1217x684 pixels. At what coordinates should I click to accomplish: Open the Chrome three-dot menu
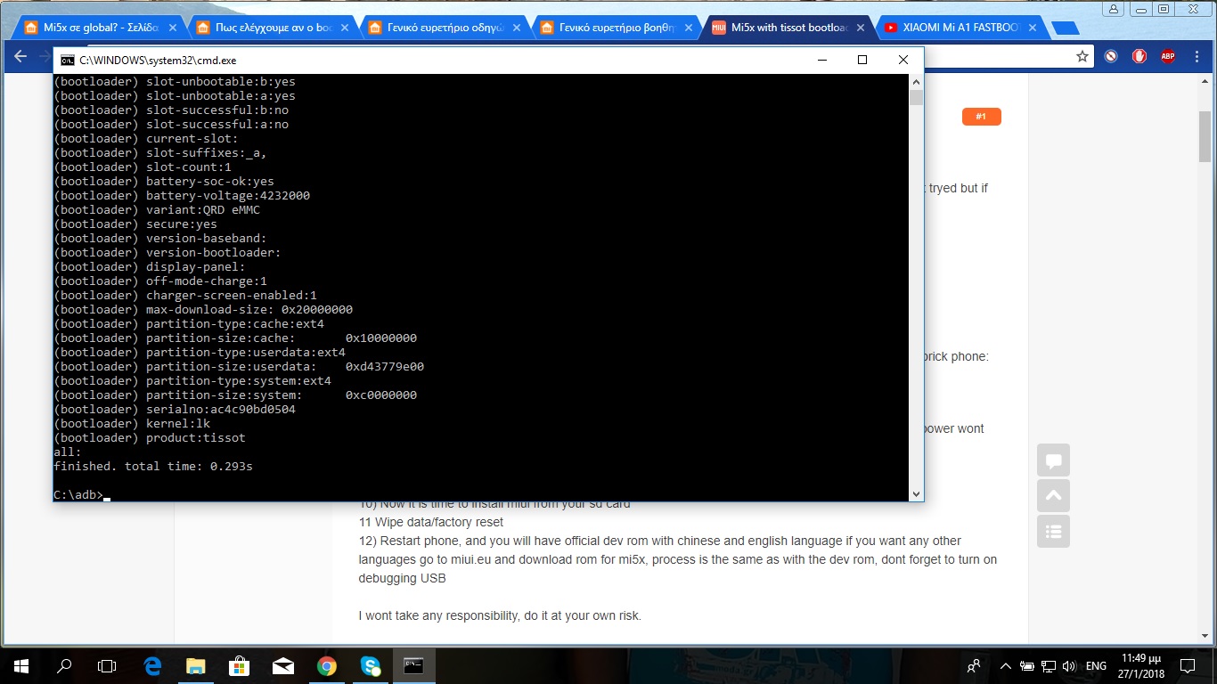click(1197, 56)
